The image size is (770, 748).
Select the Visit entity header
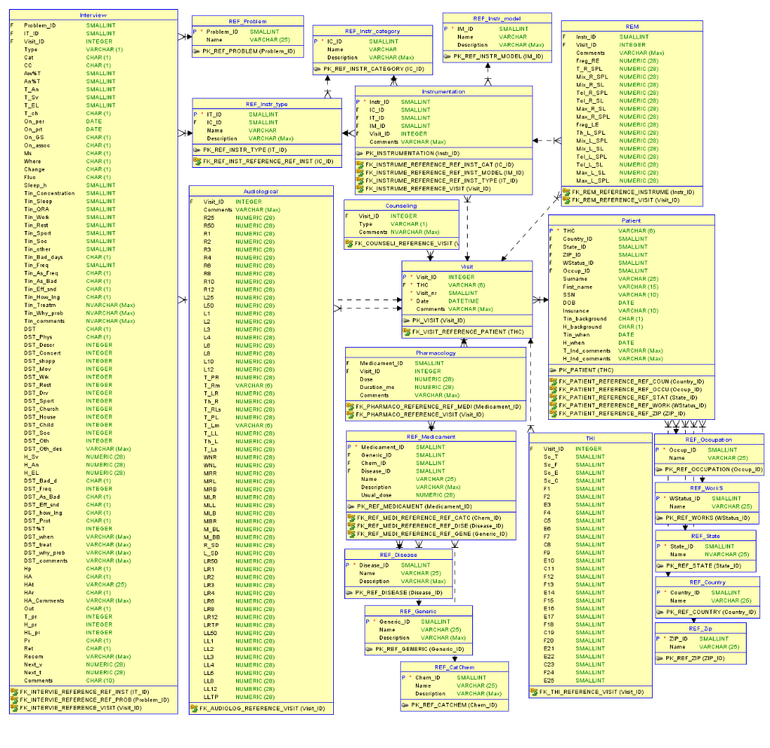click(x=466, y=266)
